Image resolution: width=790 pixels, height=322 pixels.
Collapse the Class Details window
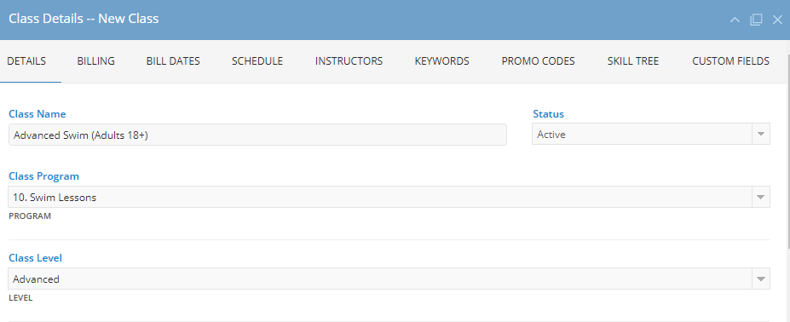click(x=735, y=20)
